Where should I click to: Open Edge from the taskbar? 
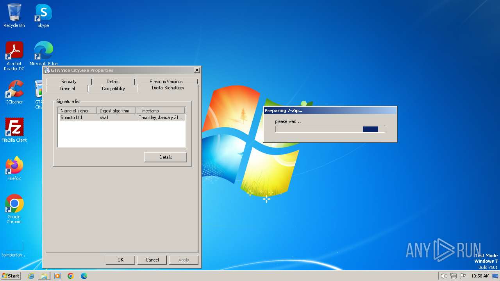84,276
